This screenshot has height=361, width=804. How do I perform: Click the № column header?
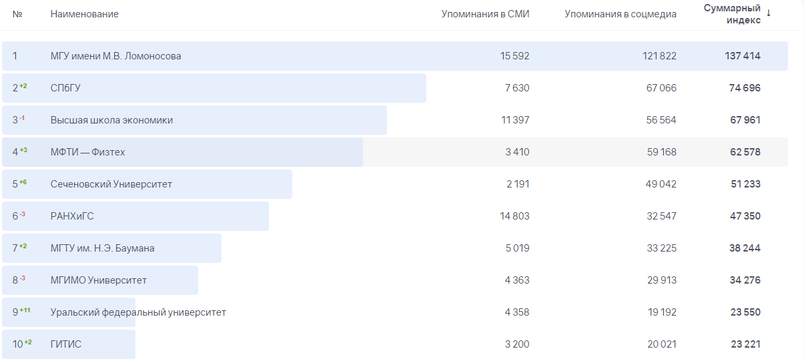click(17, 14)
